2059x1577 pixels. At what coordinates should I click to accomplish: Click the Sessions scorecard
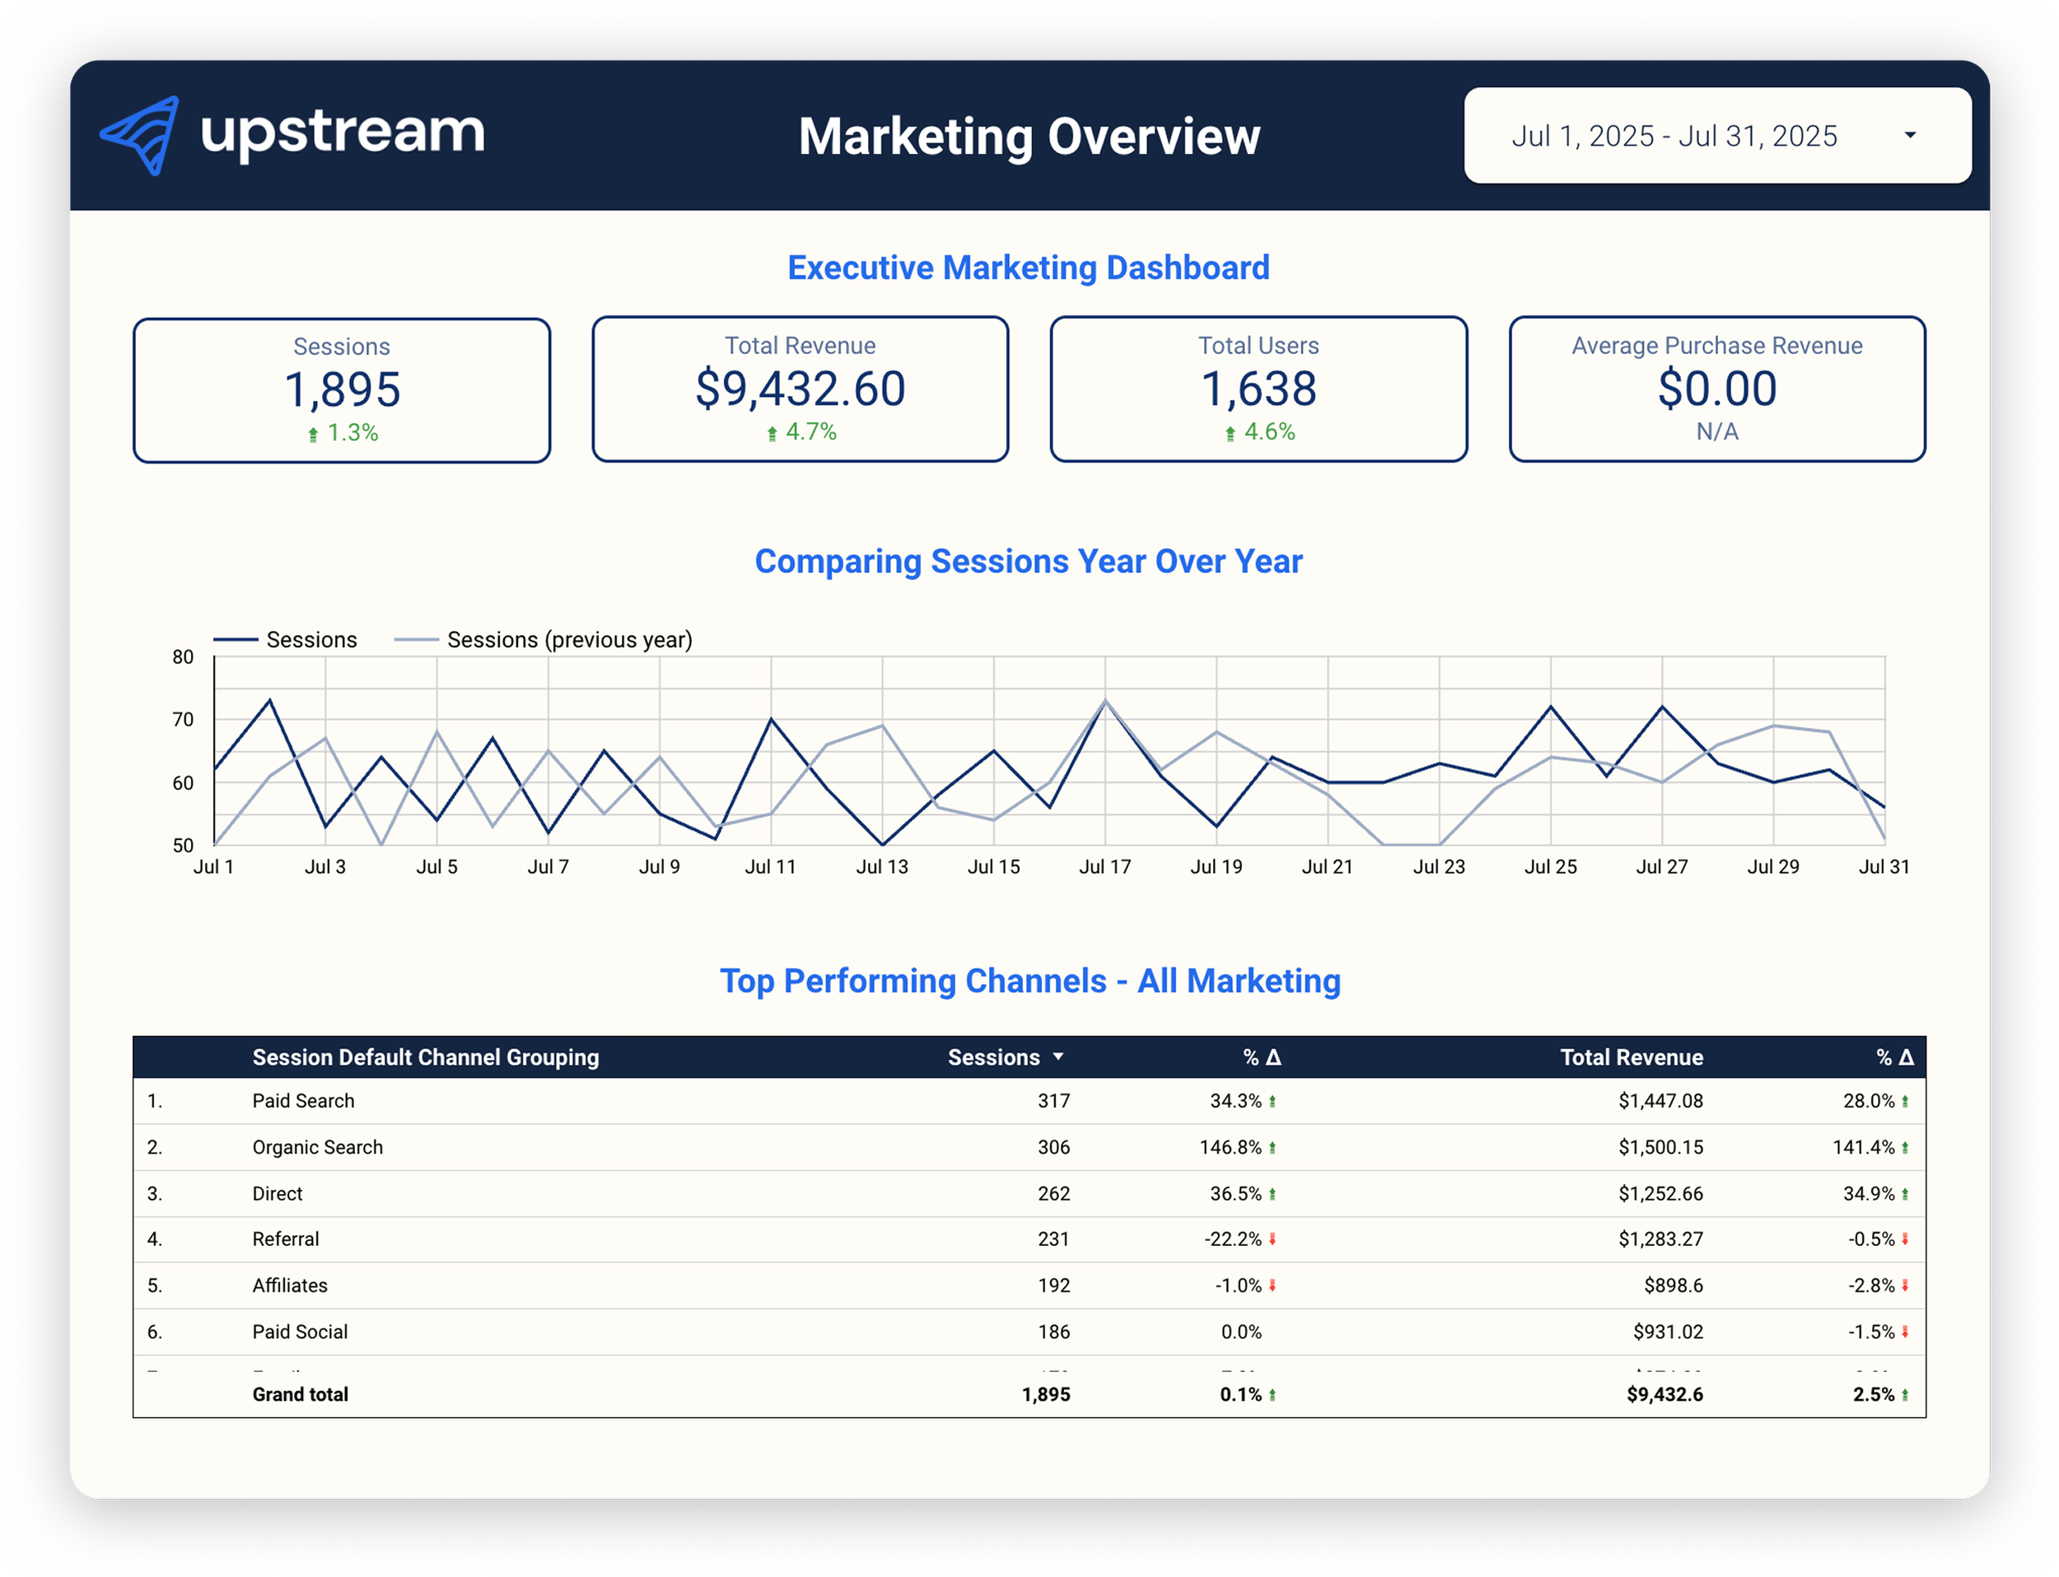[x=341, y=390]
